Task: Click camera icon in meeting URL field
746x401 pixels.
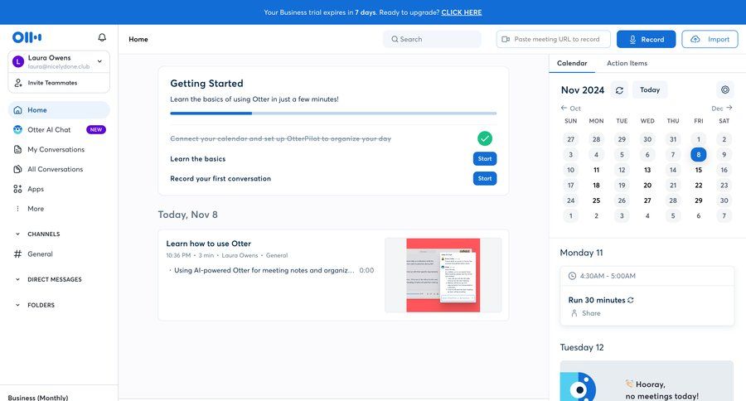Action: pos(506,39)
